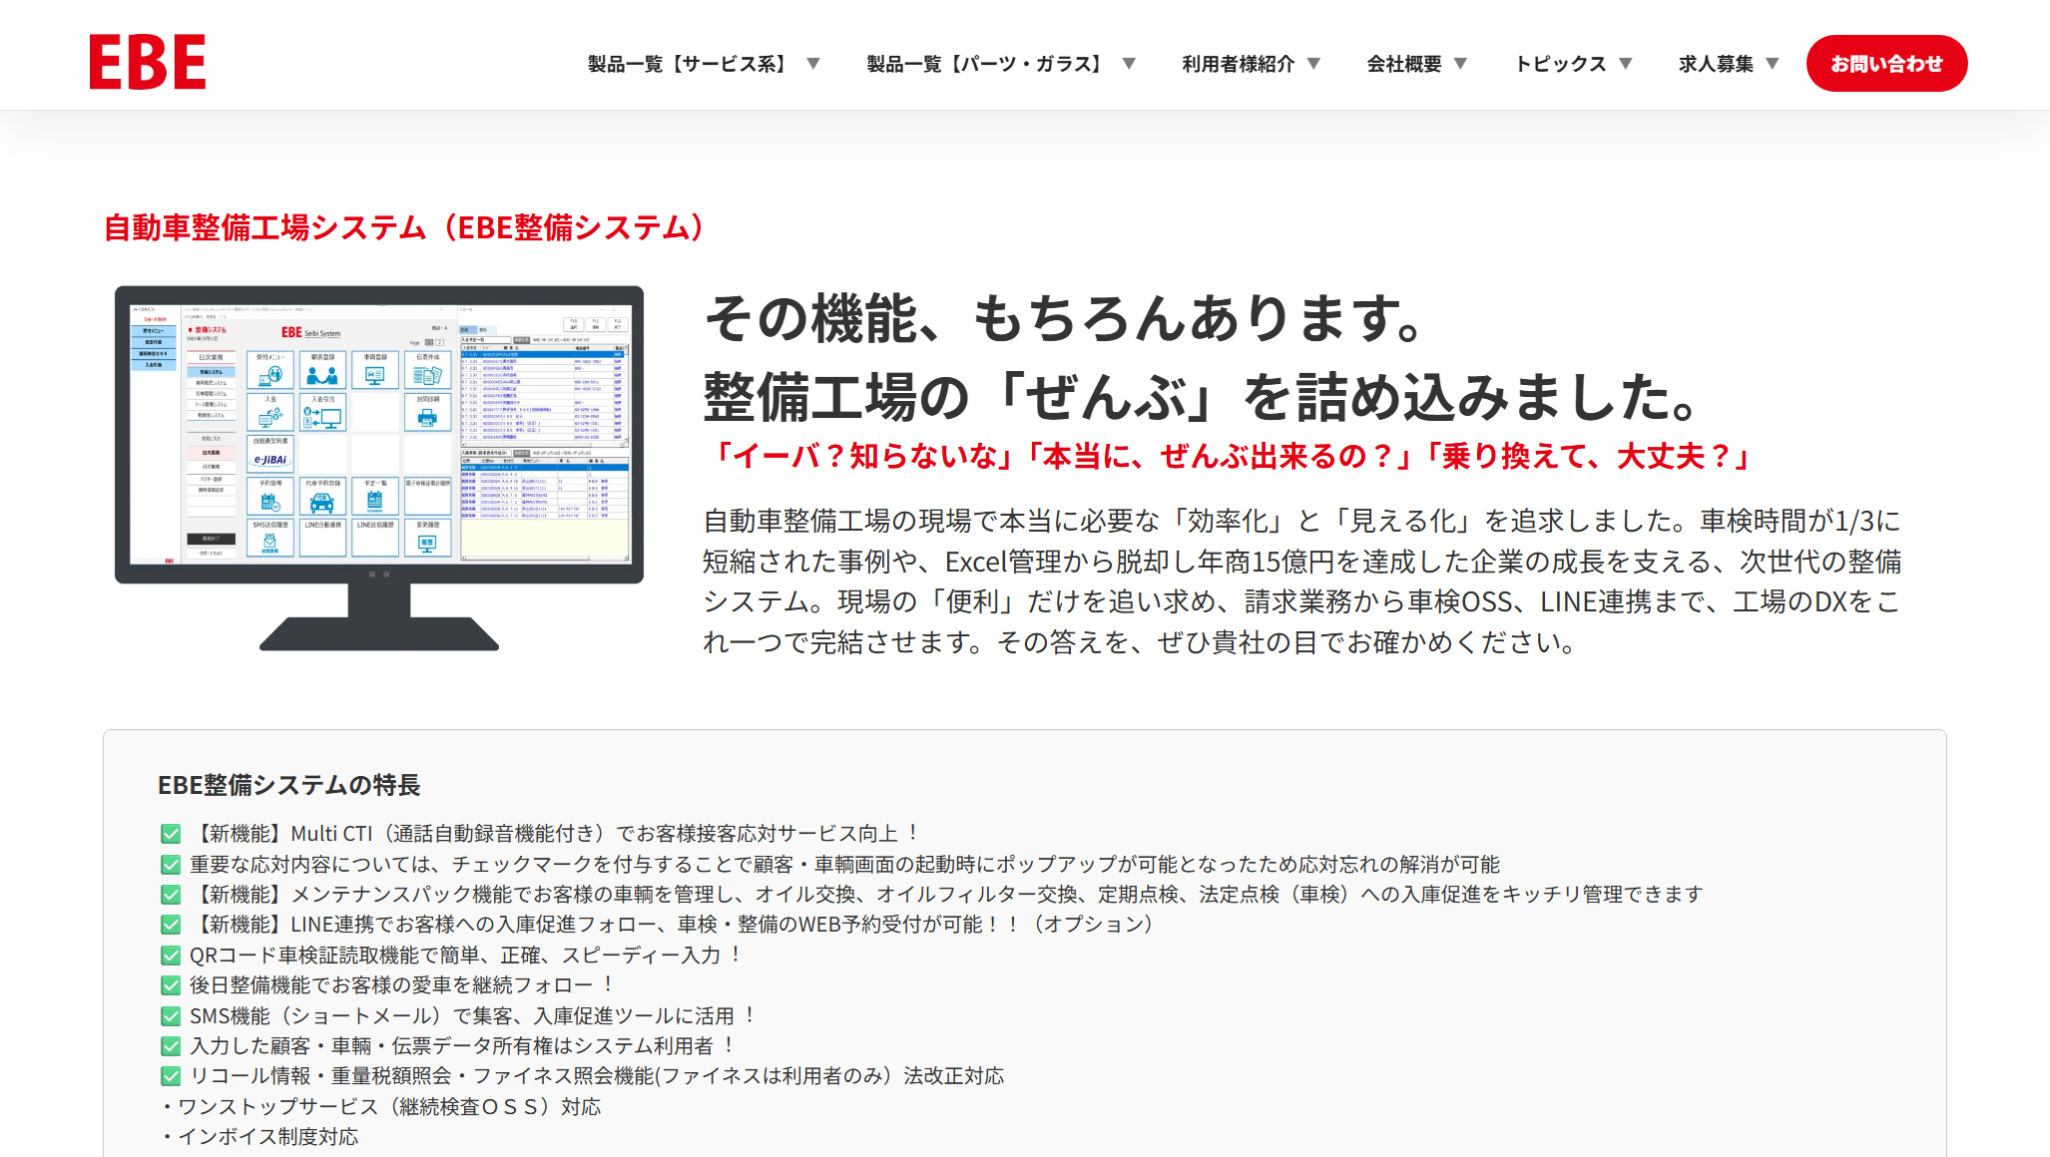Click the green check beside QRコード車検証 line
Screen dimensions: 2050x1157
(171, 956)
